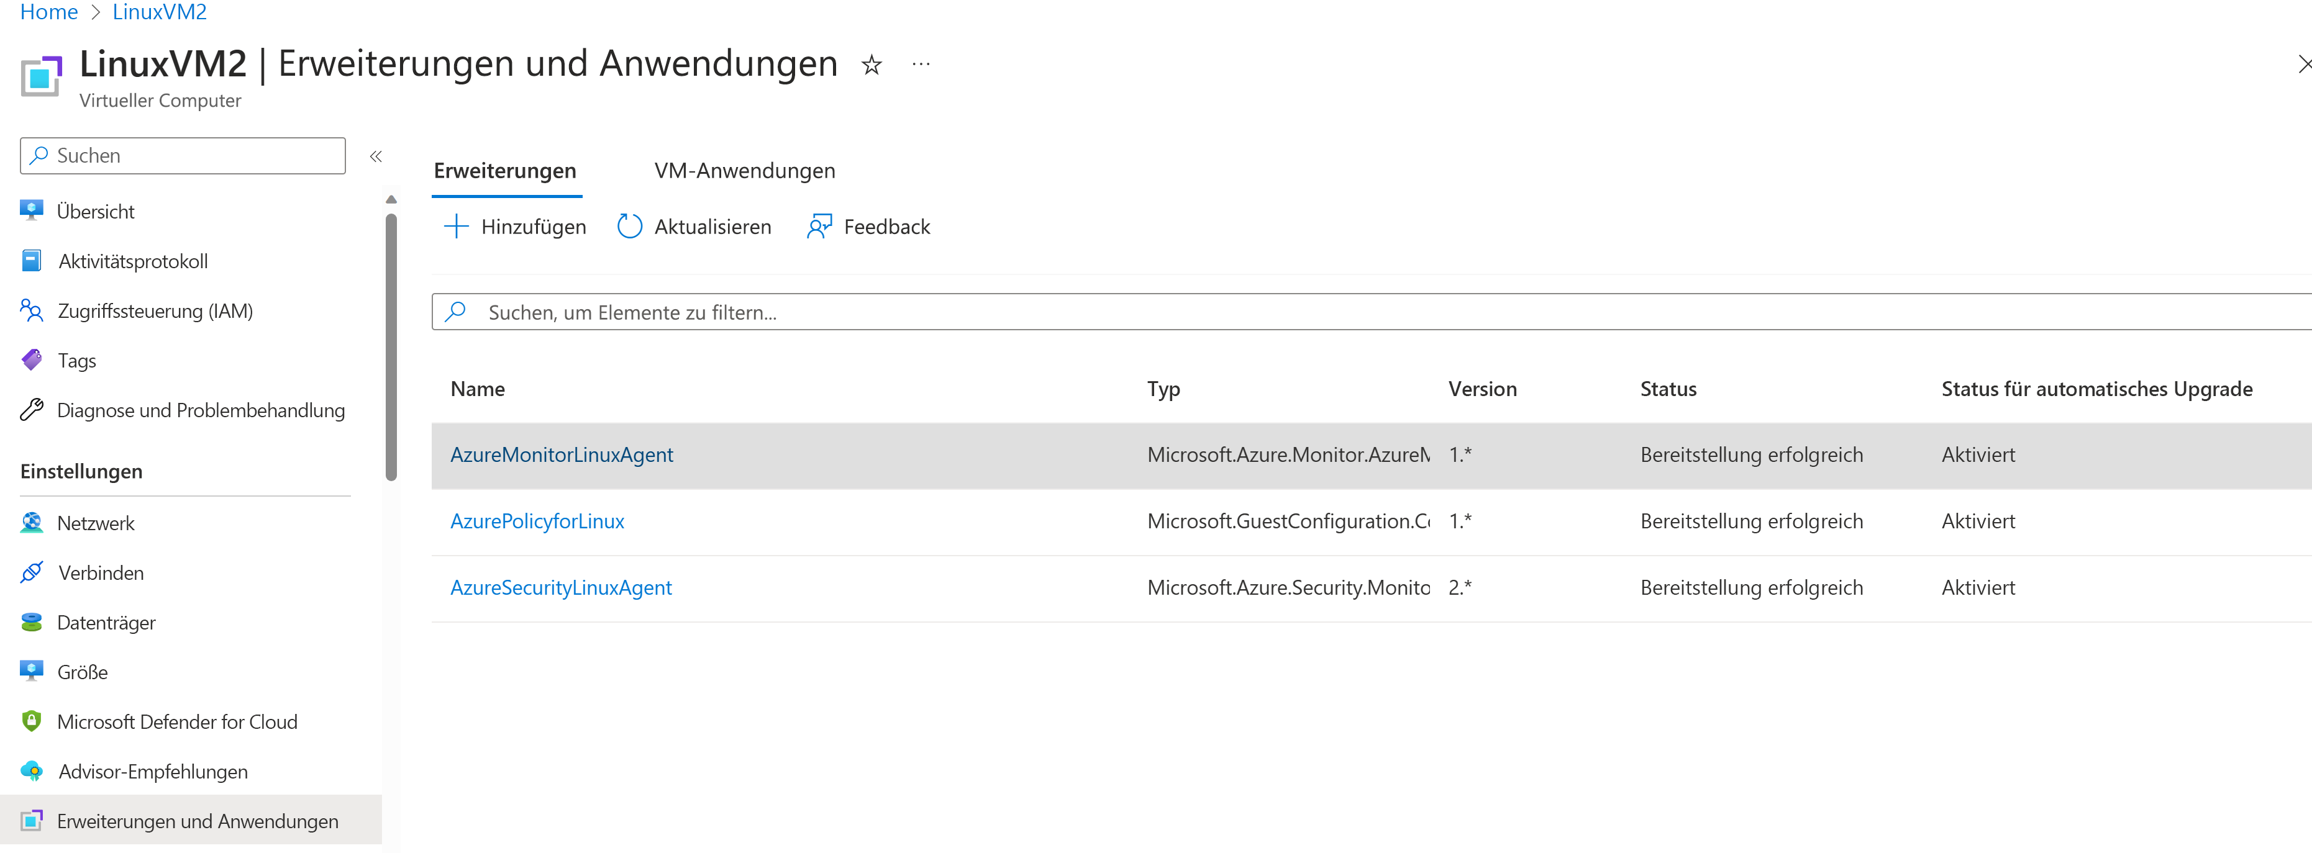
Task: Click the Verbinden plug icon
Action: tap(32, 572)
